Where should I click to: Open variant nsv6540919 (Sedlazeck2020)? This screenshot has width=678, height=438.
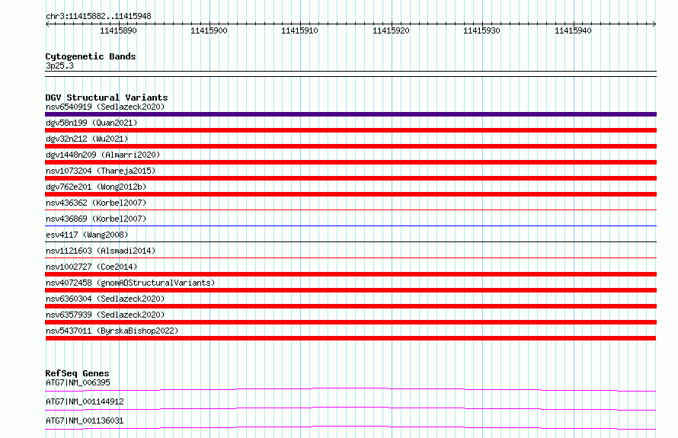tap(105, 107)
